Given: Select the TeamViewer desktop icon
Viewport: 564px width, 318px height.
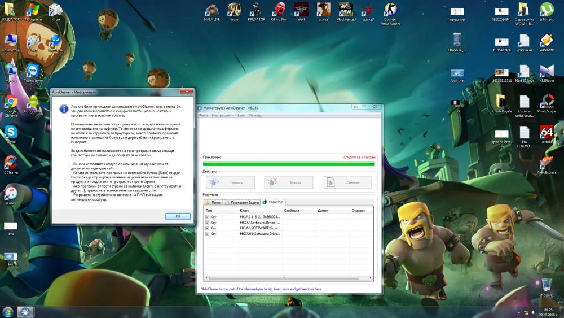Looking at the screenshot, I should pos(33,73).
